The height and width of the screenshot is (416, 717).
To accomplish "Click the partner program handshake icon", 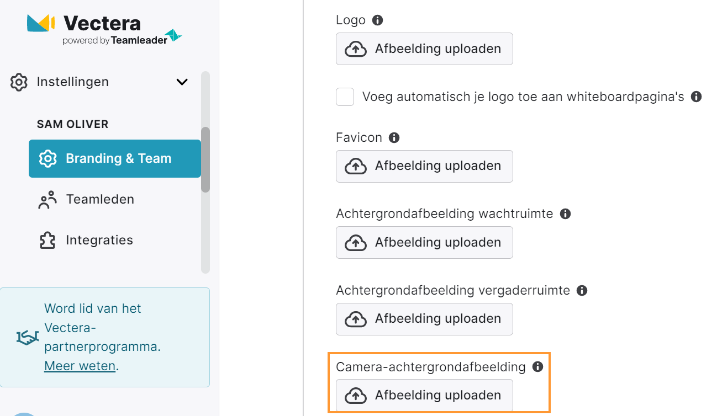I will [28, 337].
